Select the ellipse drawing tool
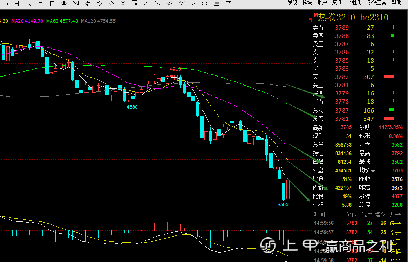This screenshot has height=262, width=408. [x=204, y=4]
